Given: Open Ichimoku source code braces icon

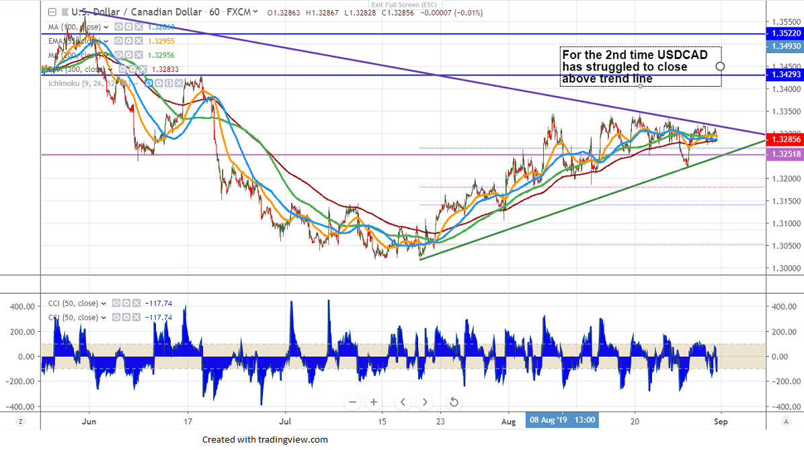Looking at the screenshot, I should [x=169, y=83].
